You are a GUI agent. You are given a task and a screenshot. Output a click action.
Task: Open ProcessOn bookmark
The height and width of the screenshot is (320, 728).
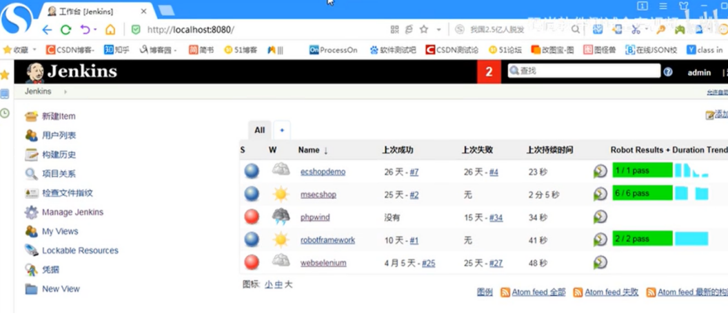pyautogui.click(x=334, y=50)
